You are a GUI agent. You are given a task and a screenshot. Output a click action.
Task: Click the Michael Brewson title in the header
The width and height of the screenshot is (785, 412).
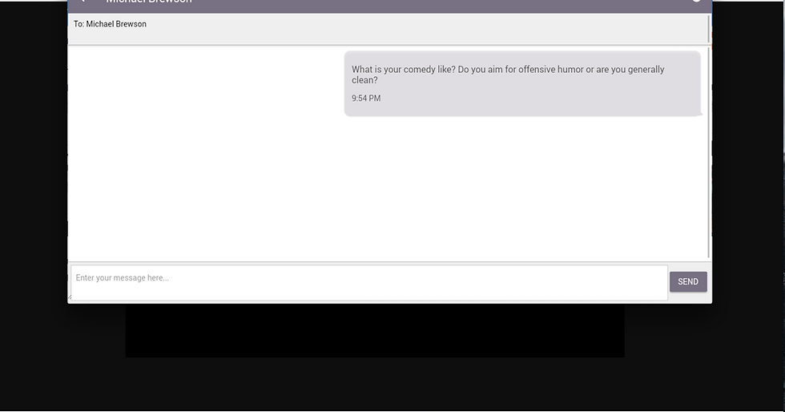[x=149, y=2]
